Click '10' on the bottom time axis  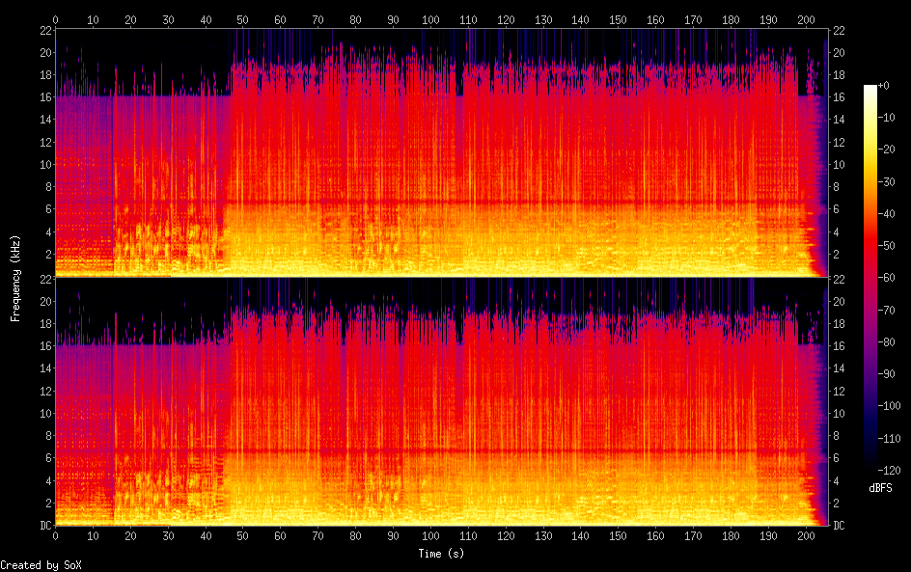click(x=93, y=536)
